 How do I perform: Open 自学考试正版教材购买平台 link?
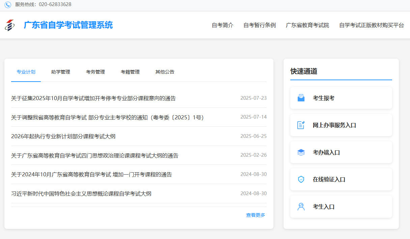pos(372,25)
